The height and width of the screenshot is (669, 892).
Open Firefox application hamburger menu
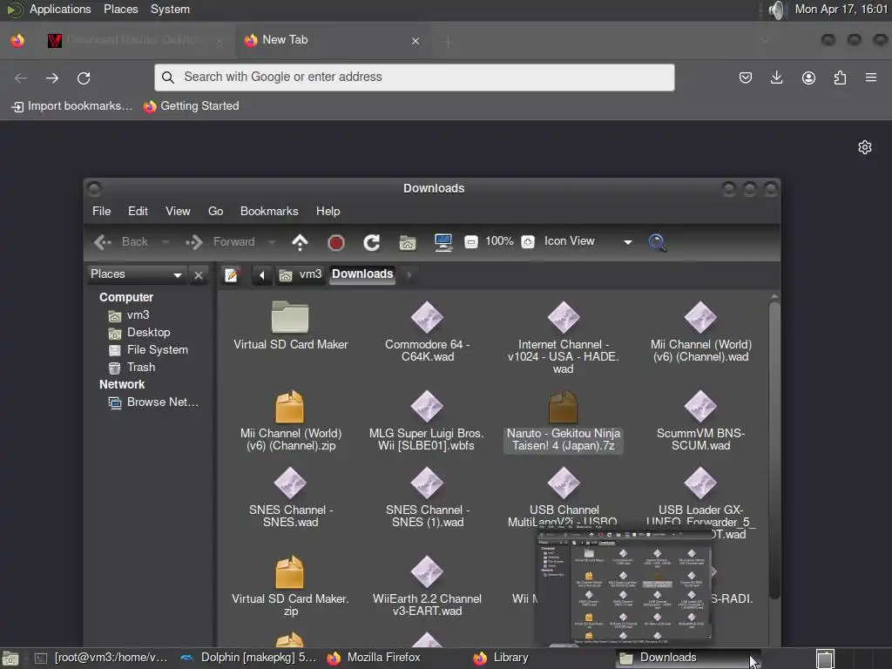coord(871,78)
